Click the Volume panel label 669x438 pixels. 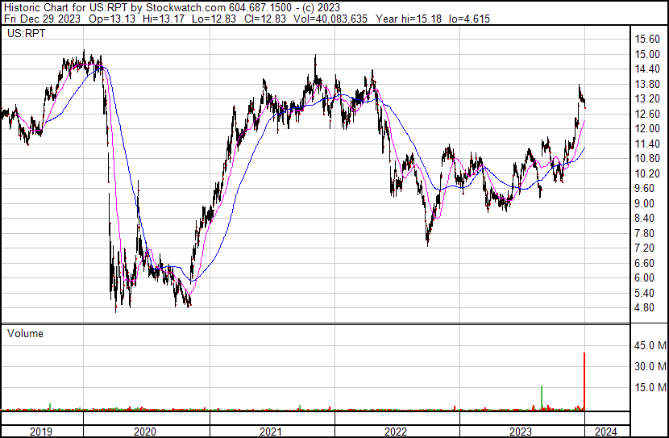(25, 333)
